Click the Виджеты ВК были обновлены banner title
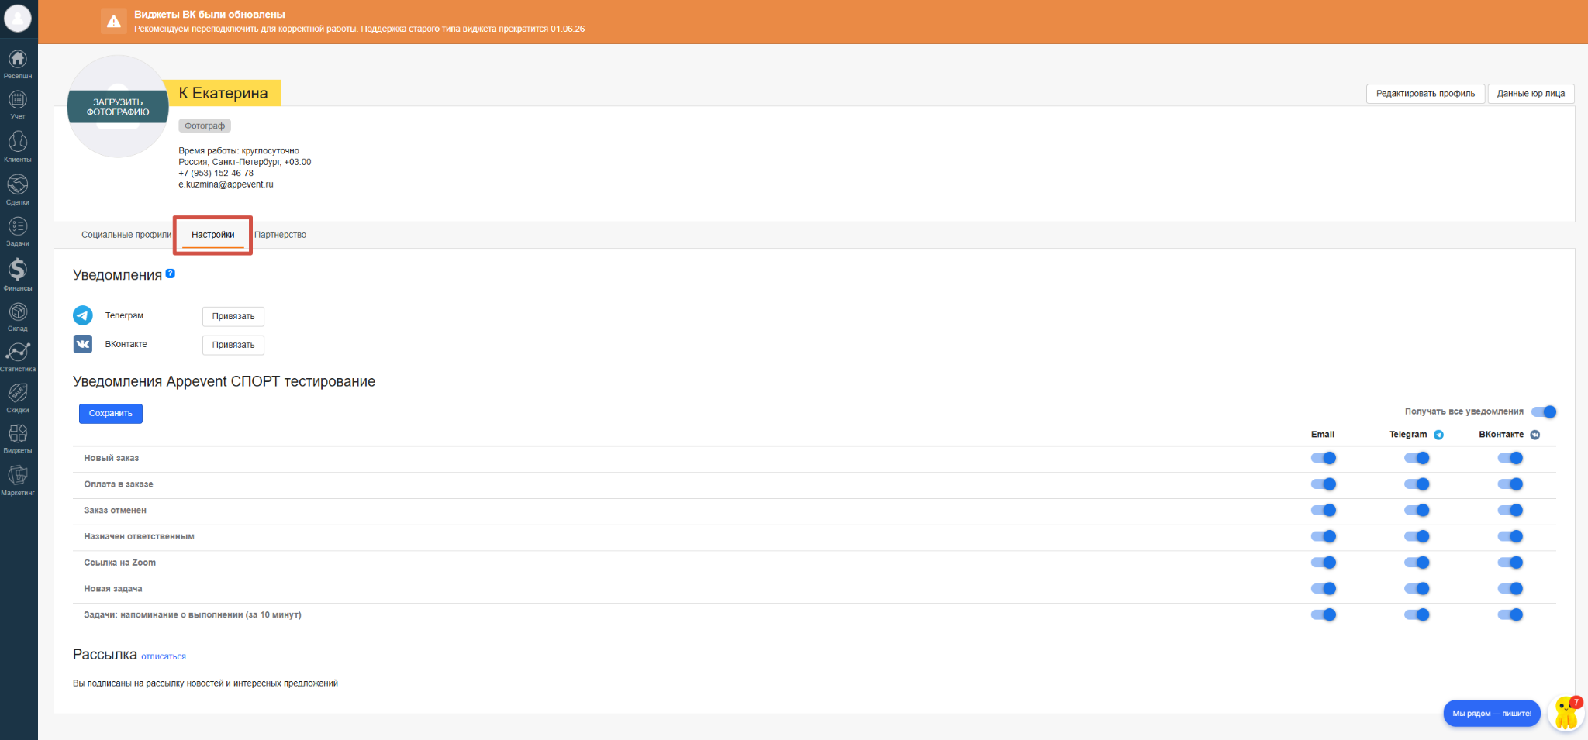Image resolution: width=1588 pixels, height=740 pixels. 209,15
